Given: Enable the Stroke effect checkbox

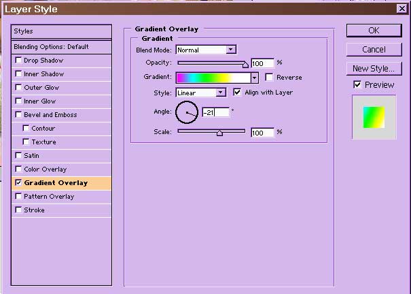Looking at the screenshot, I should tap(18, 210).
